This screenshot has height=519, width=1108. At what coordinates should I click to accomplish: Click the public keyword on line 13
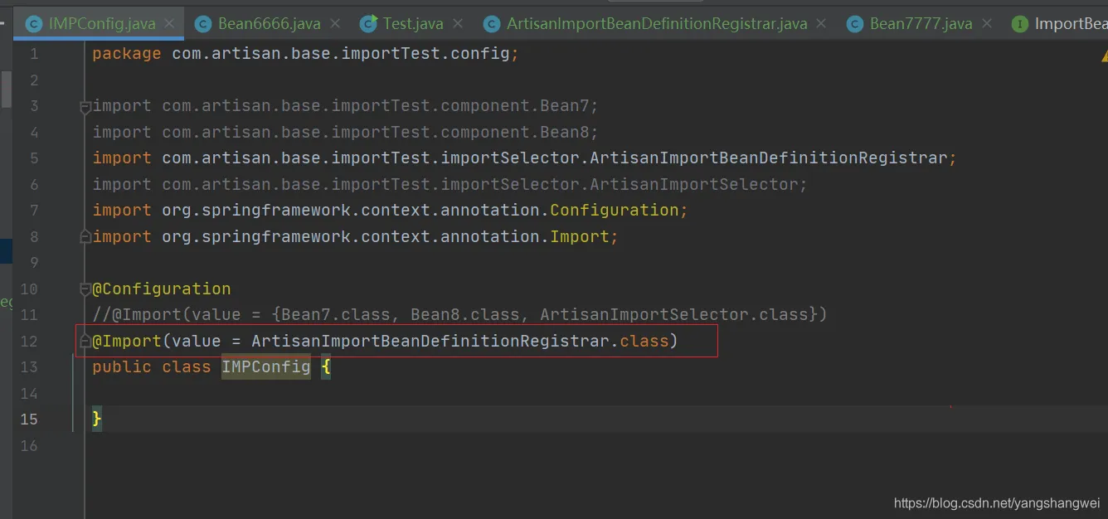pyautogui.click(x=122, y=367)
